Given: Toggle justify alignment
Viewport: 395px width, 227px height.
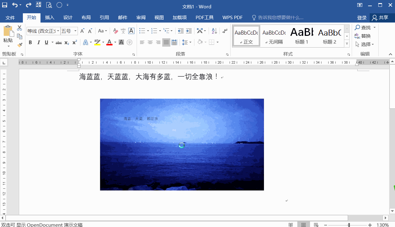Looking at the screenshot, I should (166, 42).
